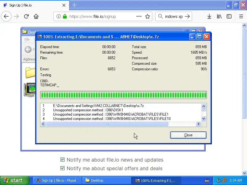Open a new browser tab with plus

tap(74, 5)
